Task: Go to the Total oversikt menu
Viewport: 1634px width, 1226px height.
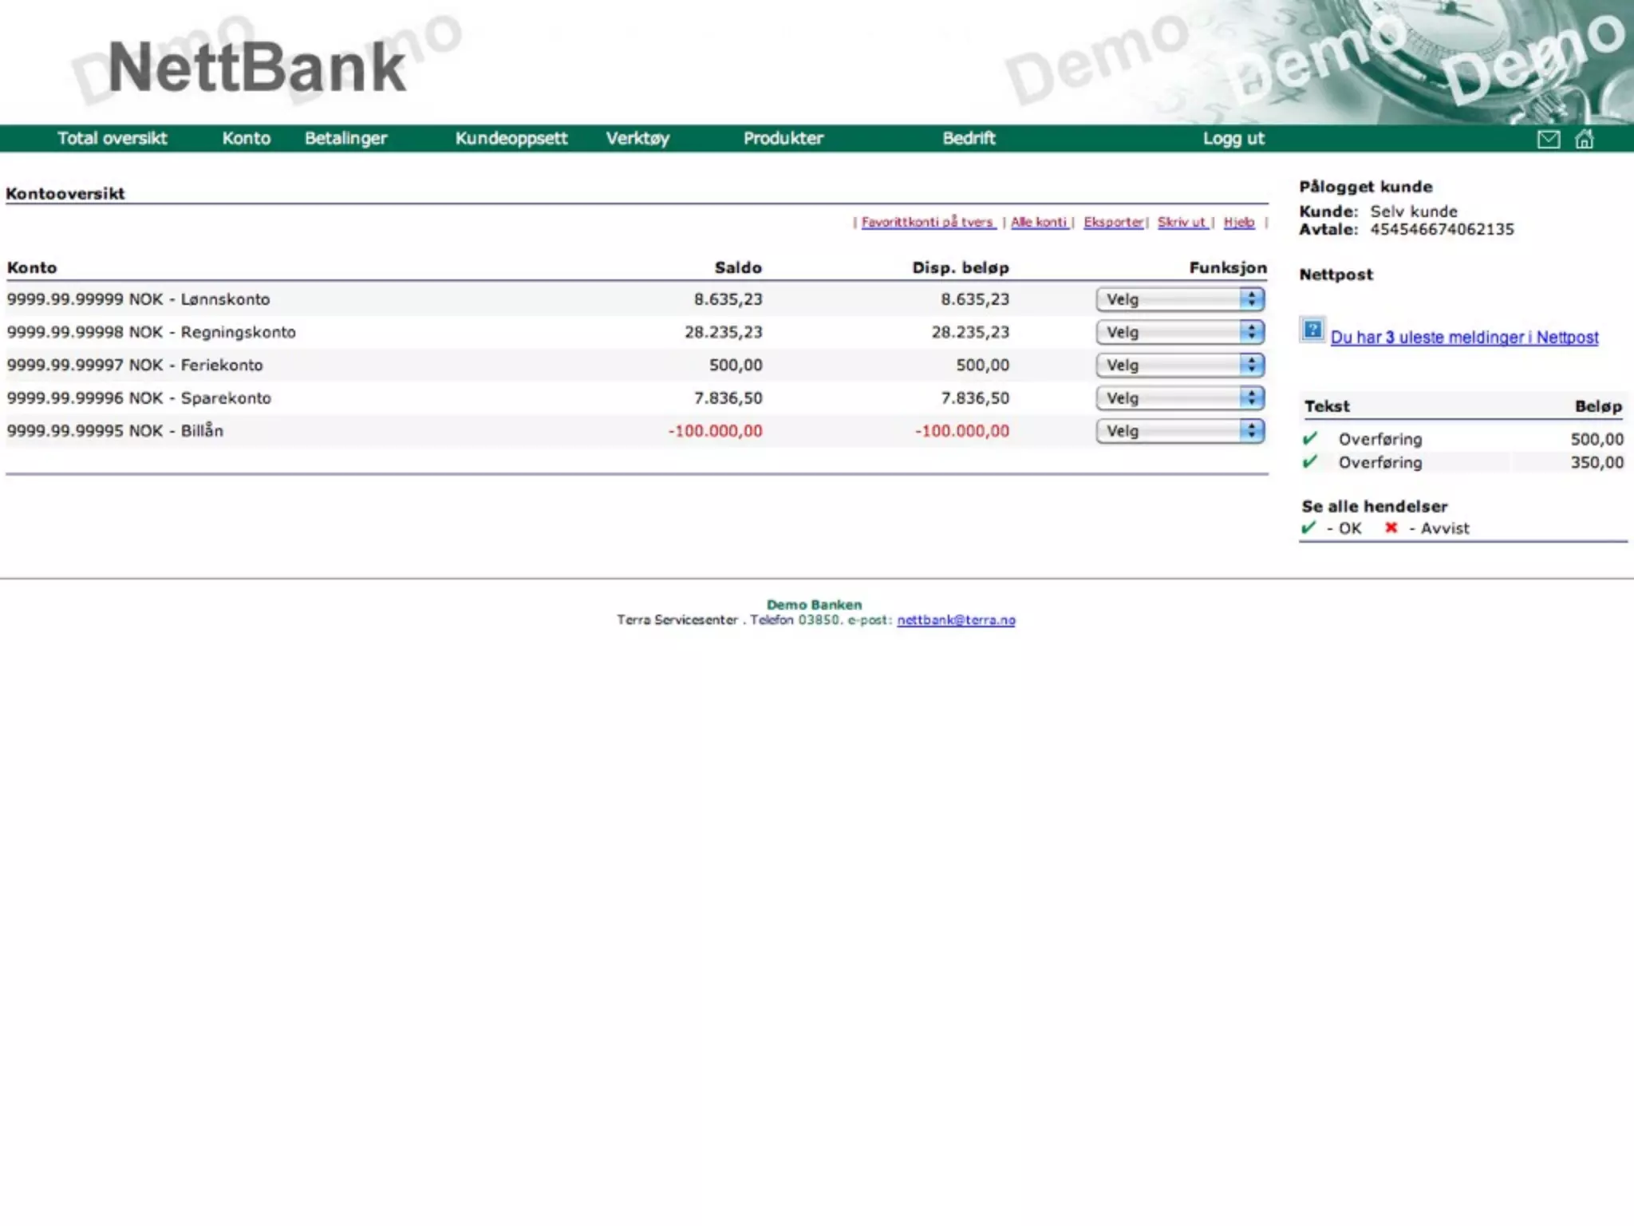Action: [112, 138]
